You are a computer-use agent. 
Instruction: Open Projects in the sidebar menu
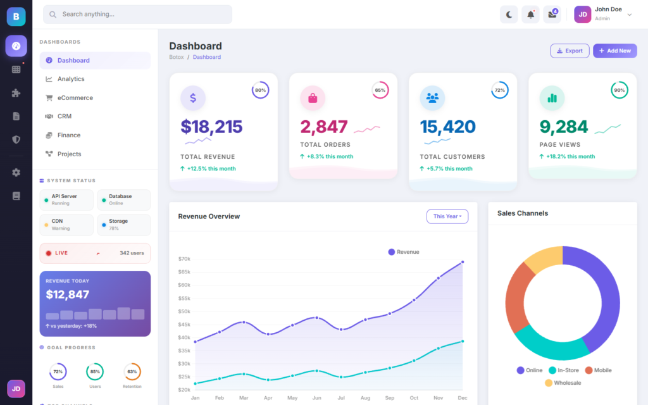pos(95,154)
